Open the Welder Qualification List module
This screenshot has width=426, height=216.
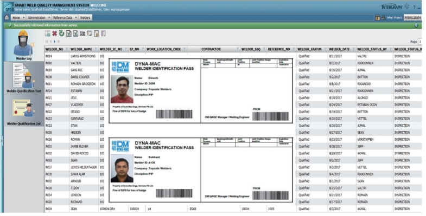(24, 111)
